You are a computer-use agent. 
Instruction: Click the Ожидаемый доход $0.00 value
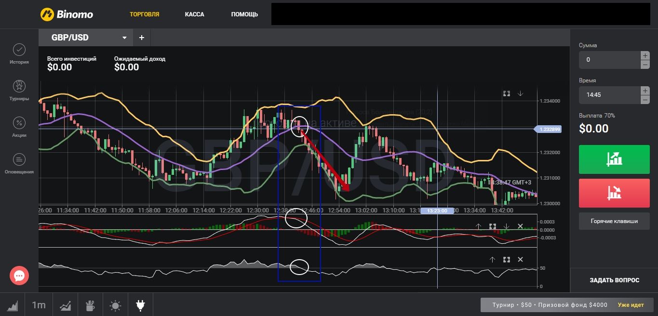[127, 67]
